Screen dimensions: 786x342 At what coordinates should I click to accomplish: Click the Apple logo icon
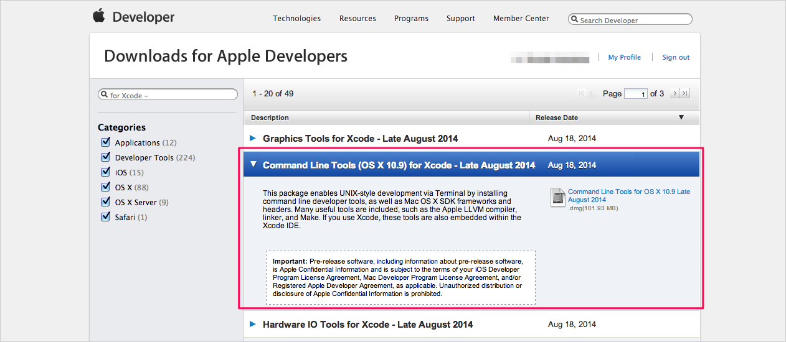(99, 16)
